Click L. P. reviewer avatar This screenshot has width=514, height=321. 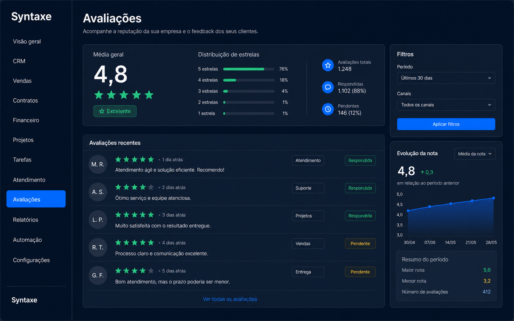pos(98,220)
